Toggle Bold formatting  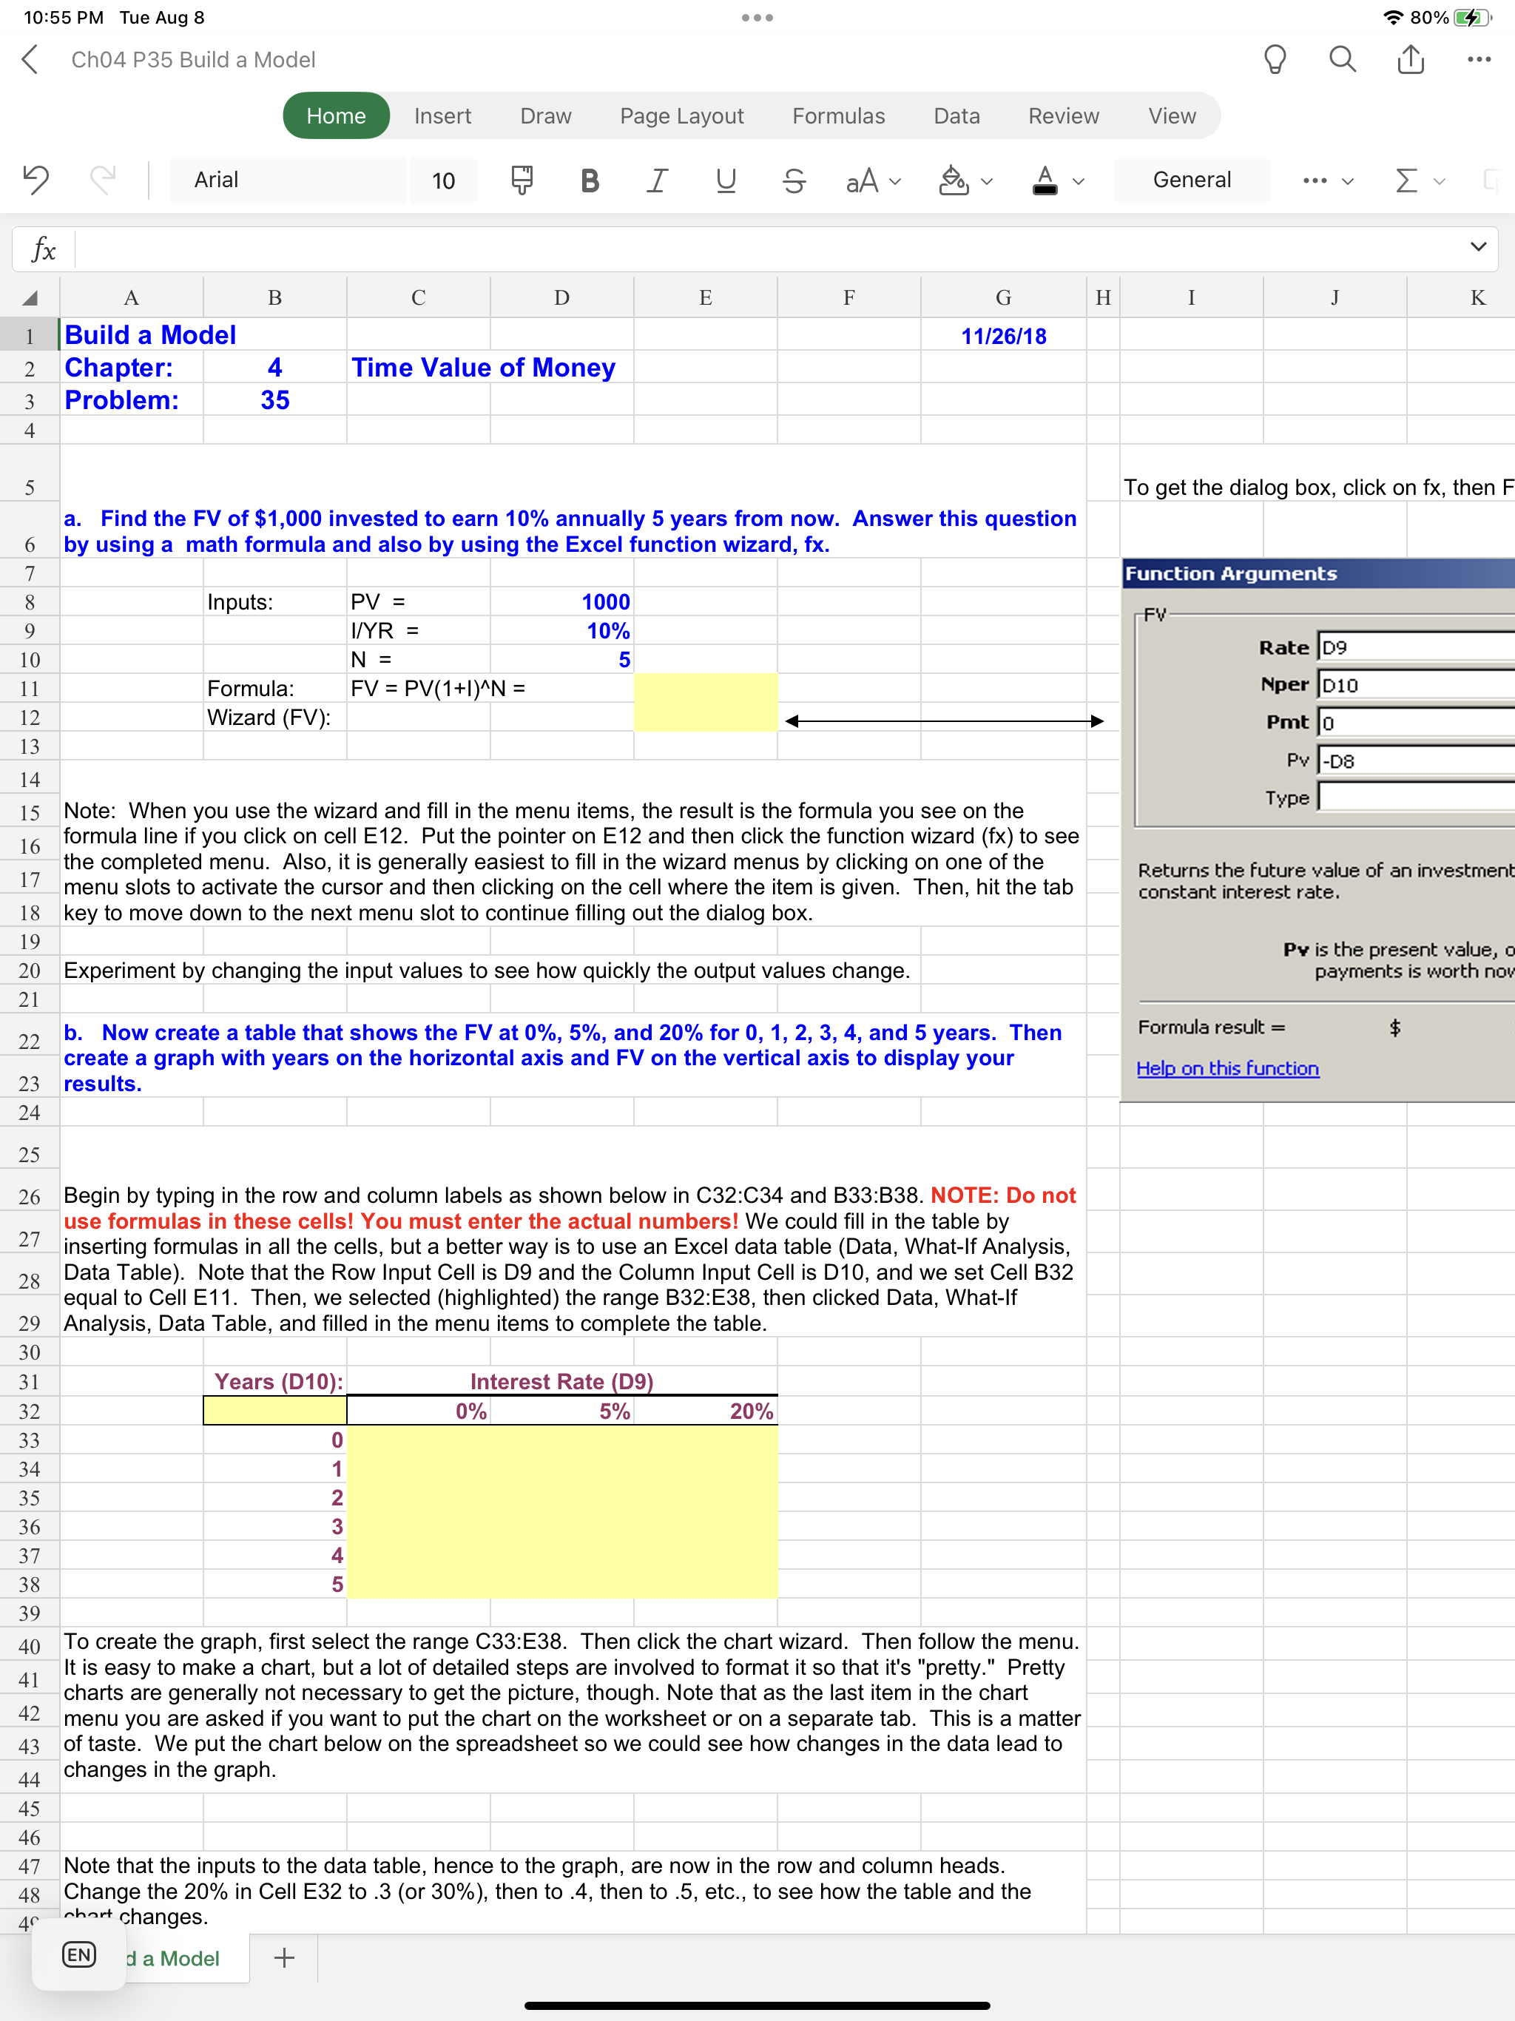click(x=590, y=180)
